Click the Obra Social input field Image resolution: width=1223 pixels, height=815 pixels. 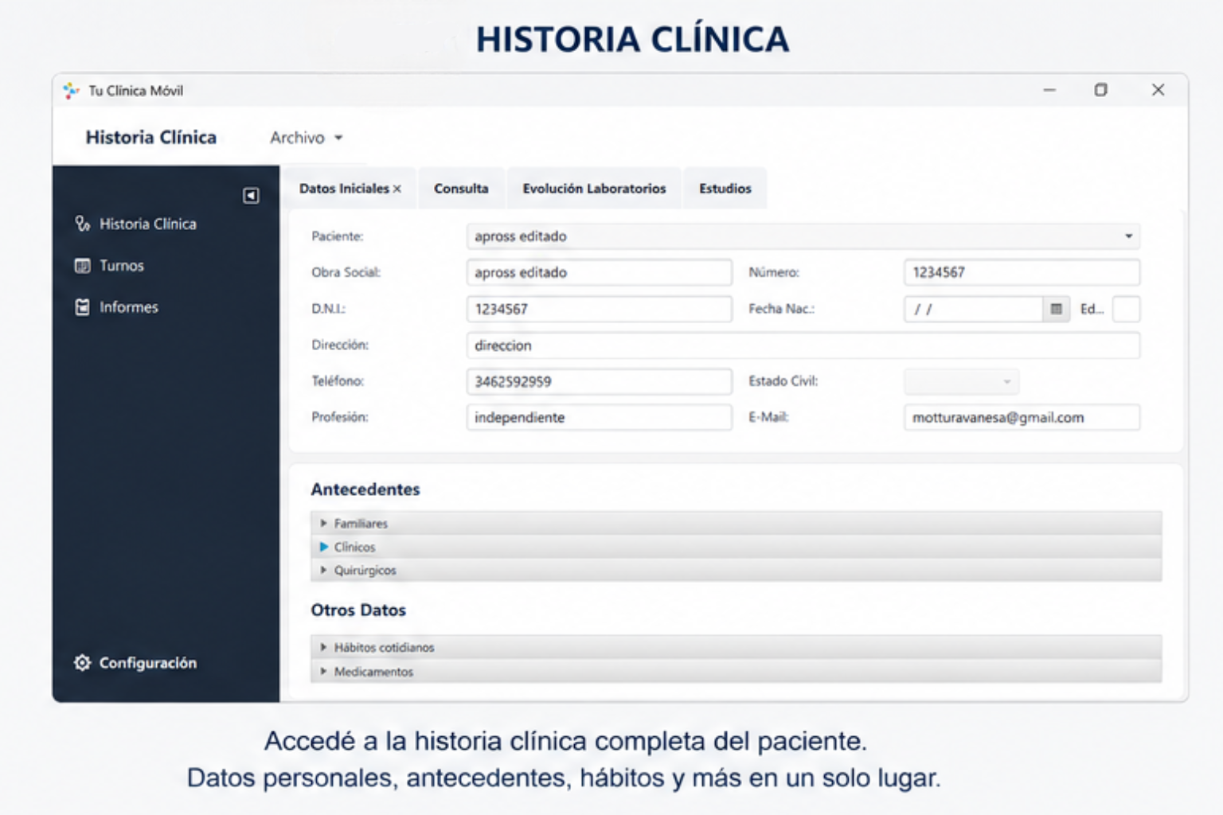(x=599, y=272)
